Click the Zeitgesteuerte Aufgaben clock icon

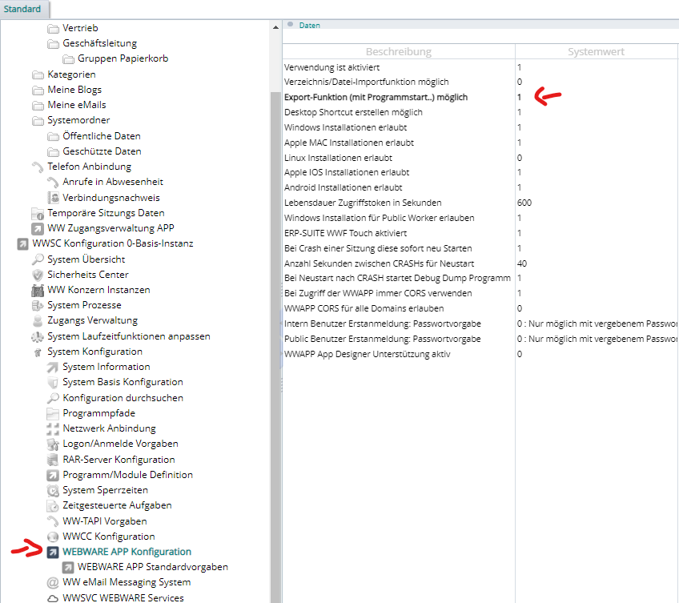53,505
